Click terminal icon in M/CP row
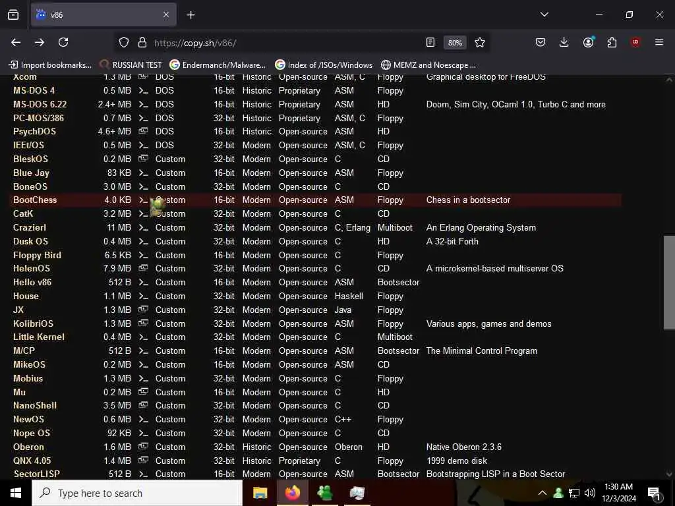675x506 pixels. pos(143,351)
